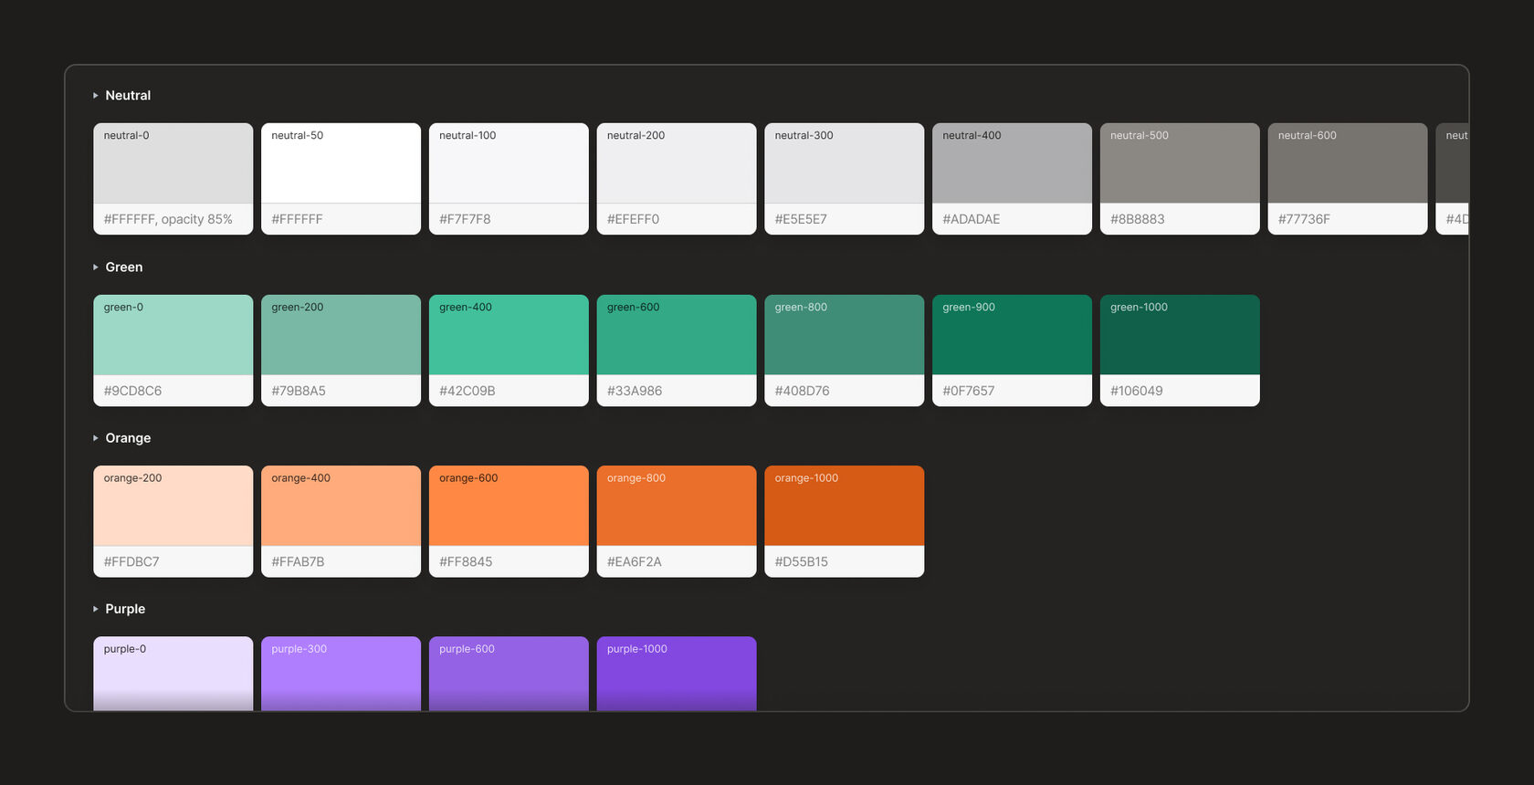The image size is (1534, 785).
Task: Select the neutral-50 white swatch
Action: tap(341, 163)
